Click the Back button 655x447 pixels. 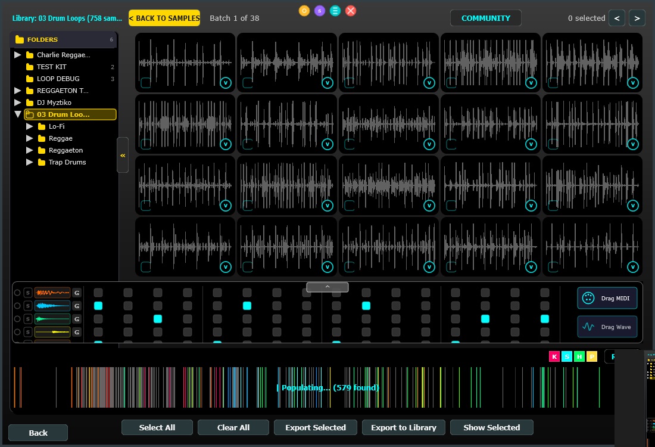38,433
